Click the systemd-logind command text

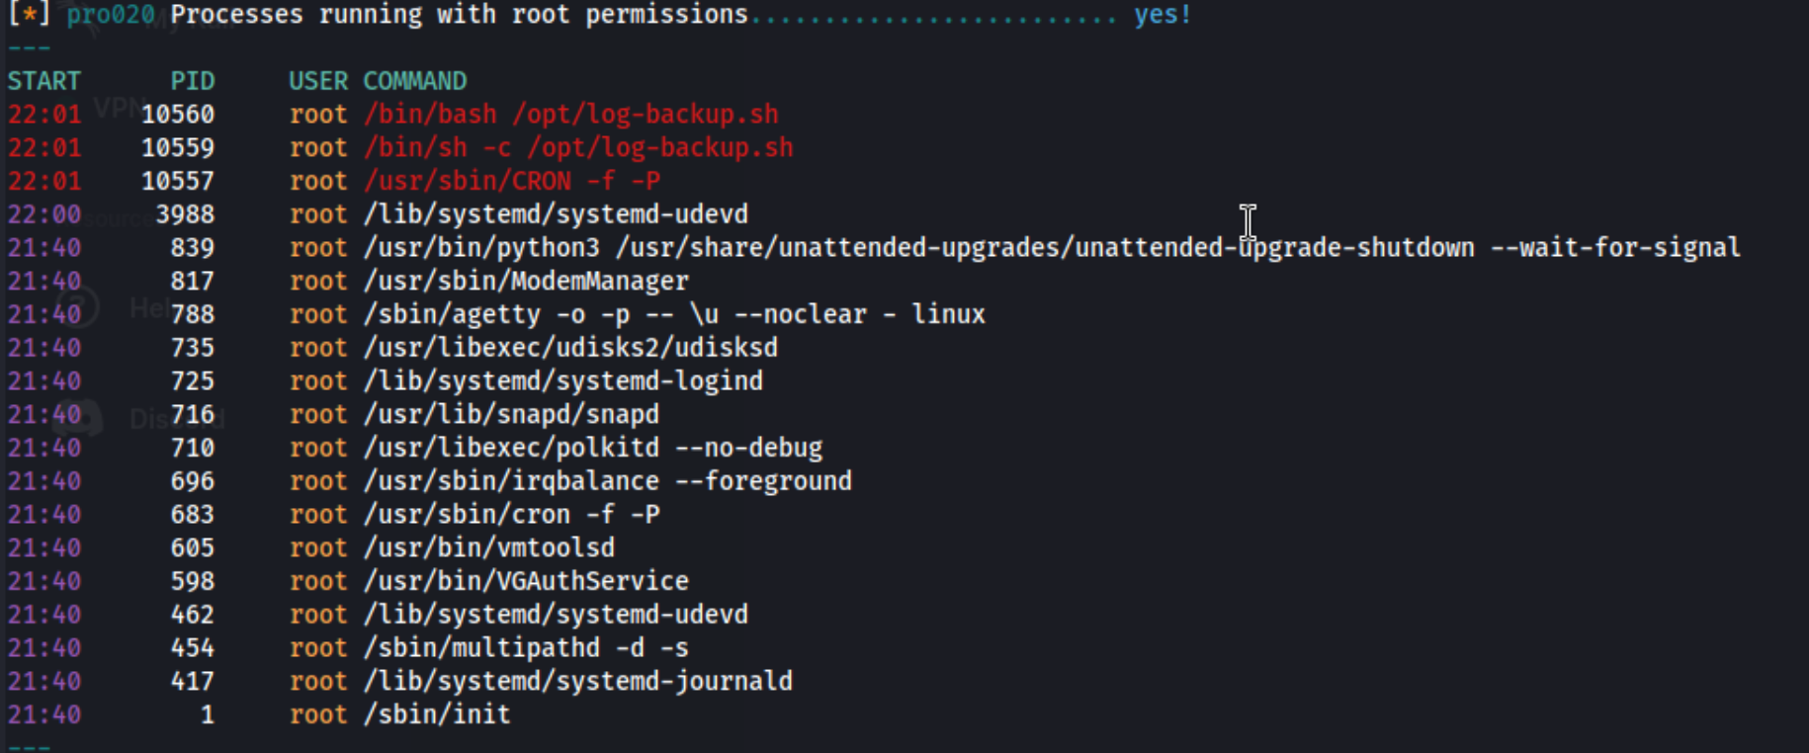point(563,381)
